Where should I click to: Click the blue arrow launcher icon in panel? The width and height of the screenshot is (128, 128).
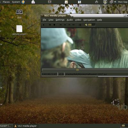(79, 2)
